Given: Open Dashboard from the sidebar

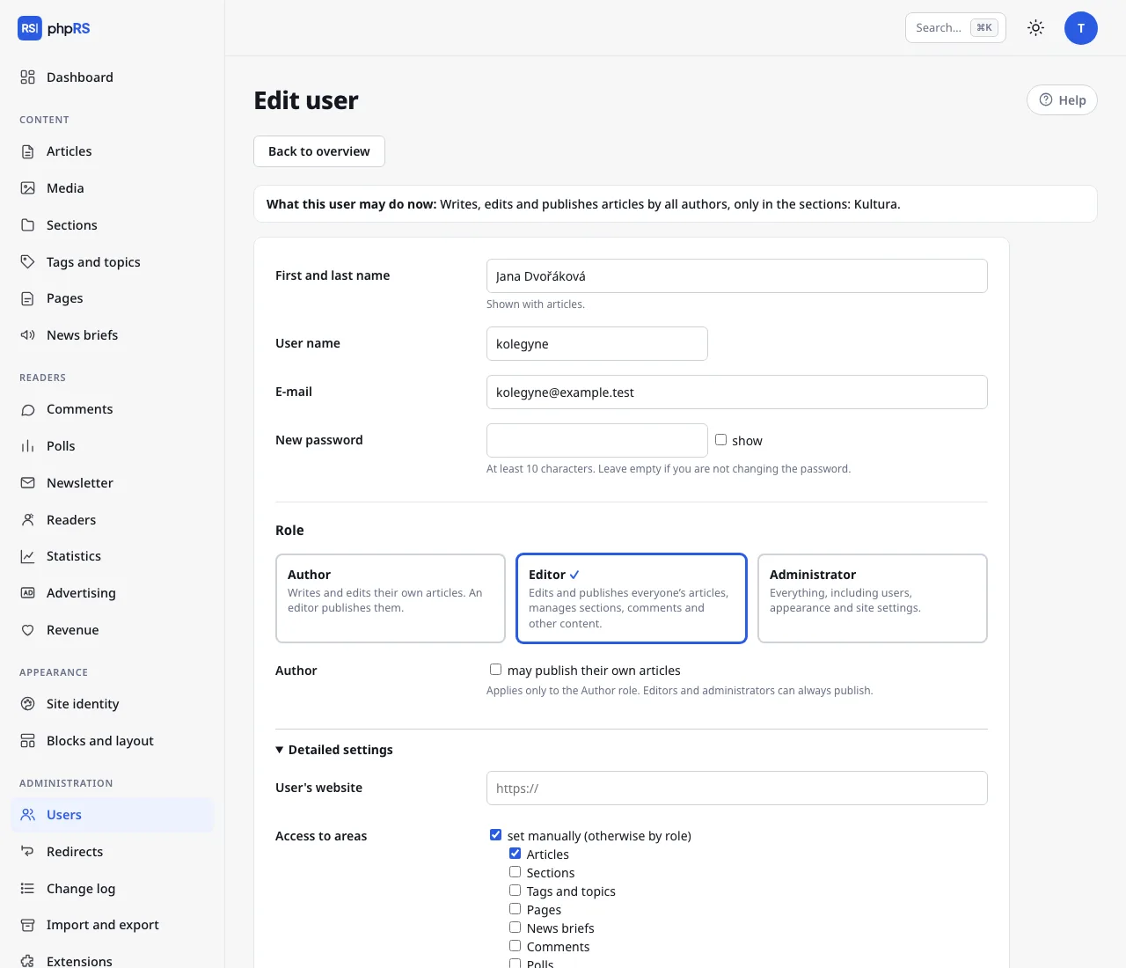Looking at the screenshot, I should click(113, 77).
